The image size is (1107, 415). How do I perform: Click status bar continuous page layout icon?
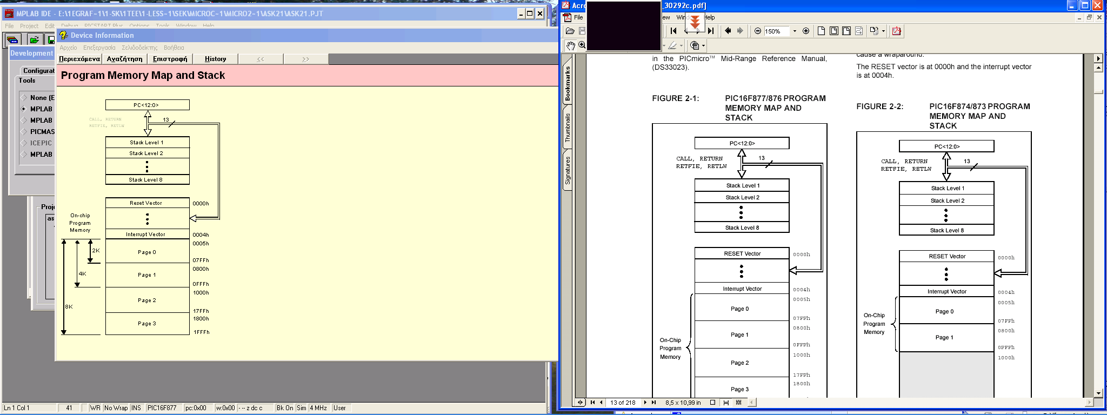pos(726,402)
